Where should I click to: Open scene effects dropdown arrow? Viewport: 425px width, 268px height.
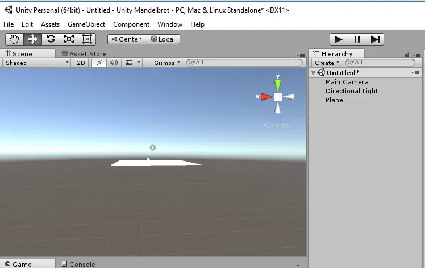pos(139,63)
